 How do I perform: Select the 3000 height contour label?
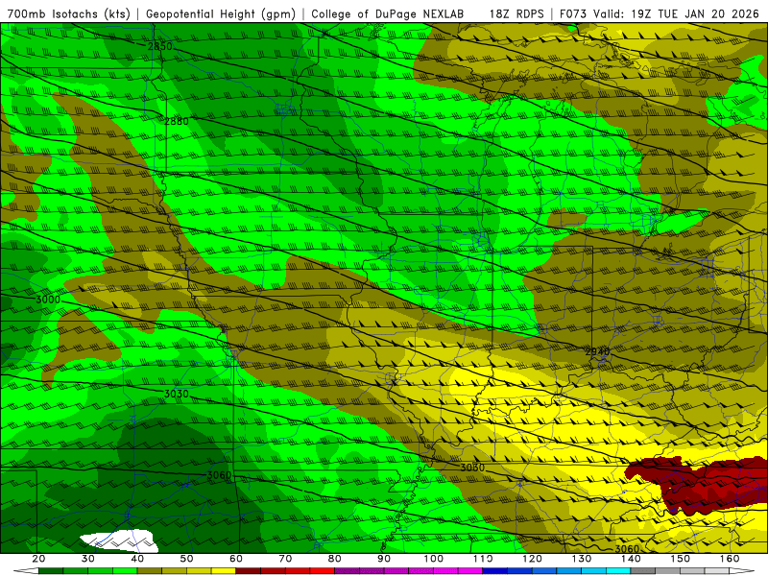tap(48, 300)
